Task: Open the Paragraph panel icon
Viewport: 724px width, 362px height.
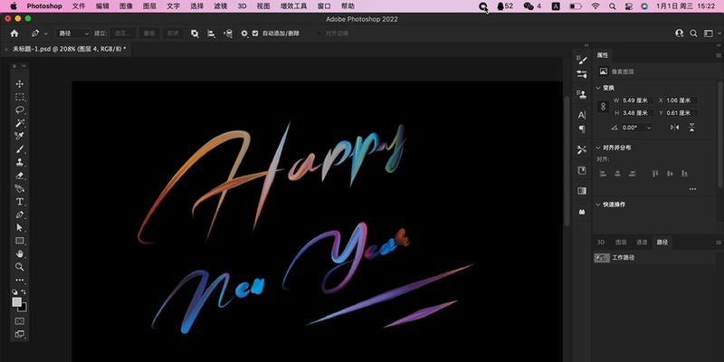Action: (582, 129)
